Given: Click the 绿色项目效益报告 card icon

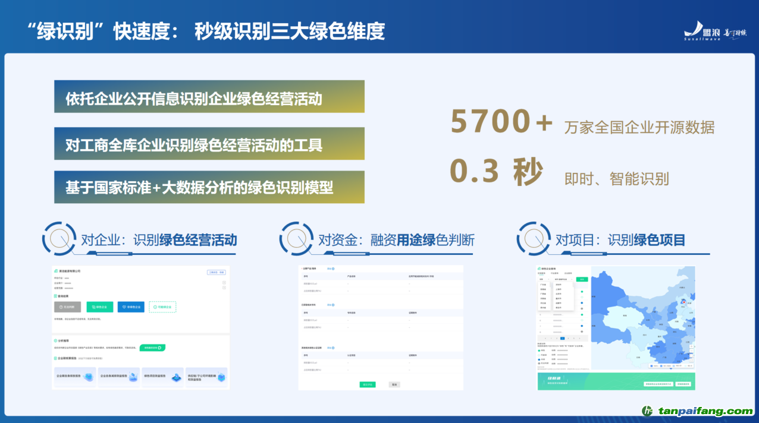Looking at the screenshot, I should click(177, 377).
